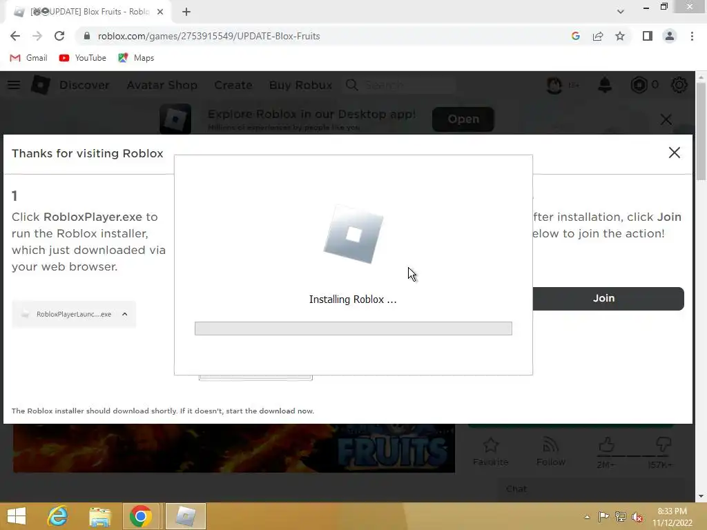Open the Windows Start button
Viewport: 707px width, 530px height.
coord(17,516)
